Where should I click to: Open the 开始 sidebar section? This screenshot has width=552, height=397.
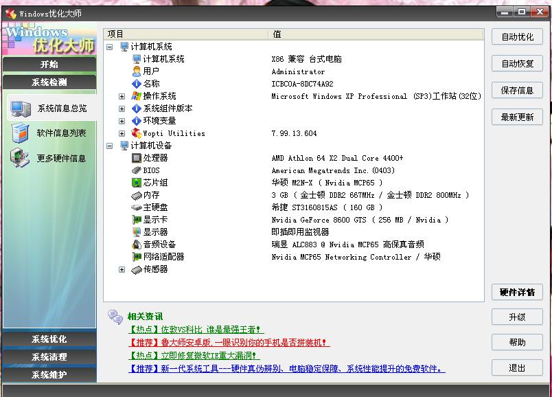pos(49,65)
